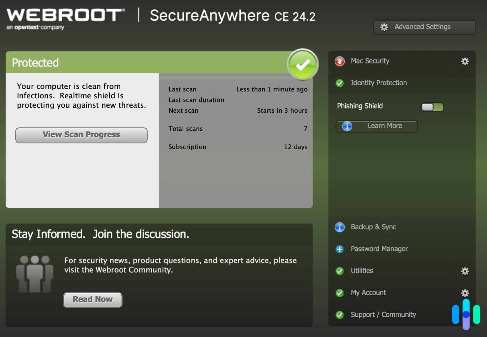Click the large green Protected checkmark badge
487x337 pixels.
click(x=302, y=64)
